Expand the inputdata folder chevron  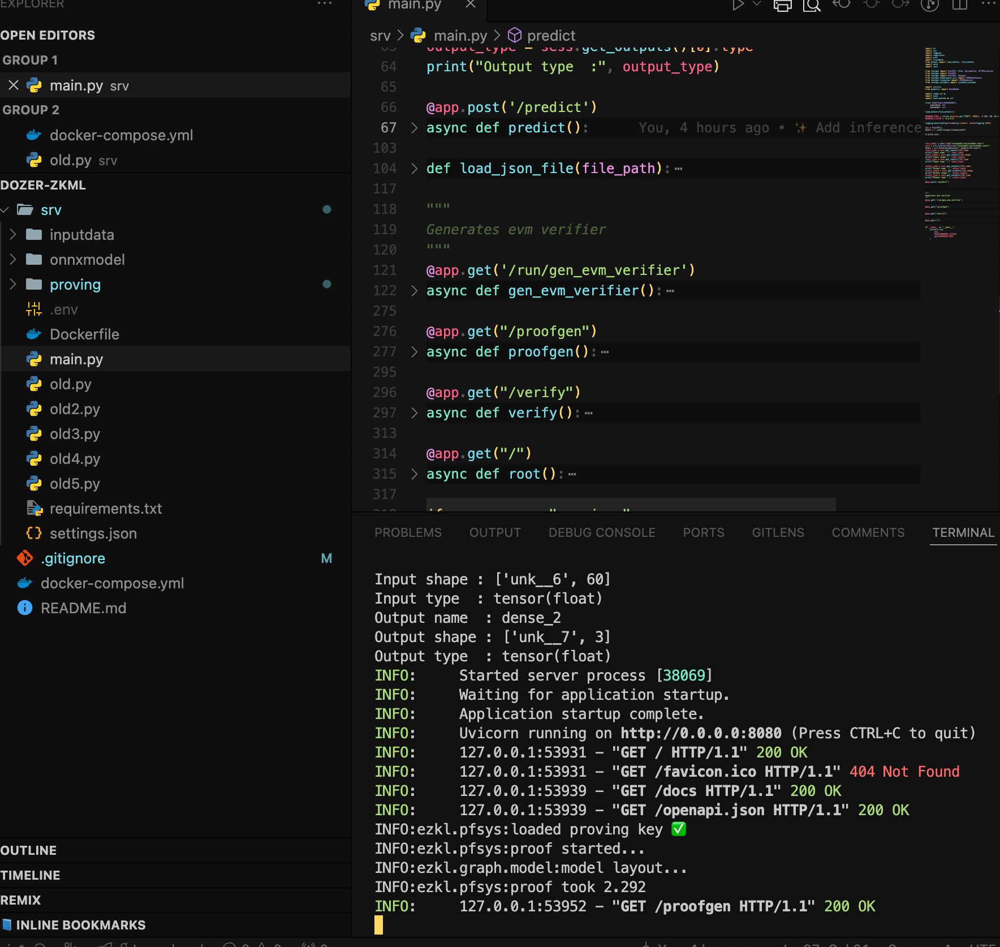13,235
